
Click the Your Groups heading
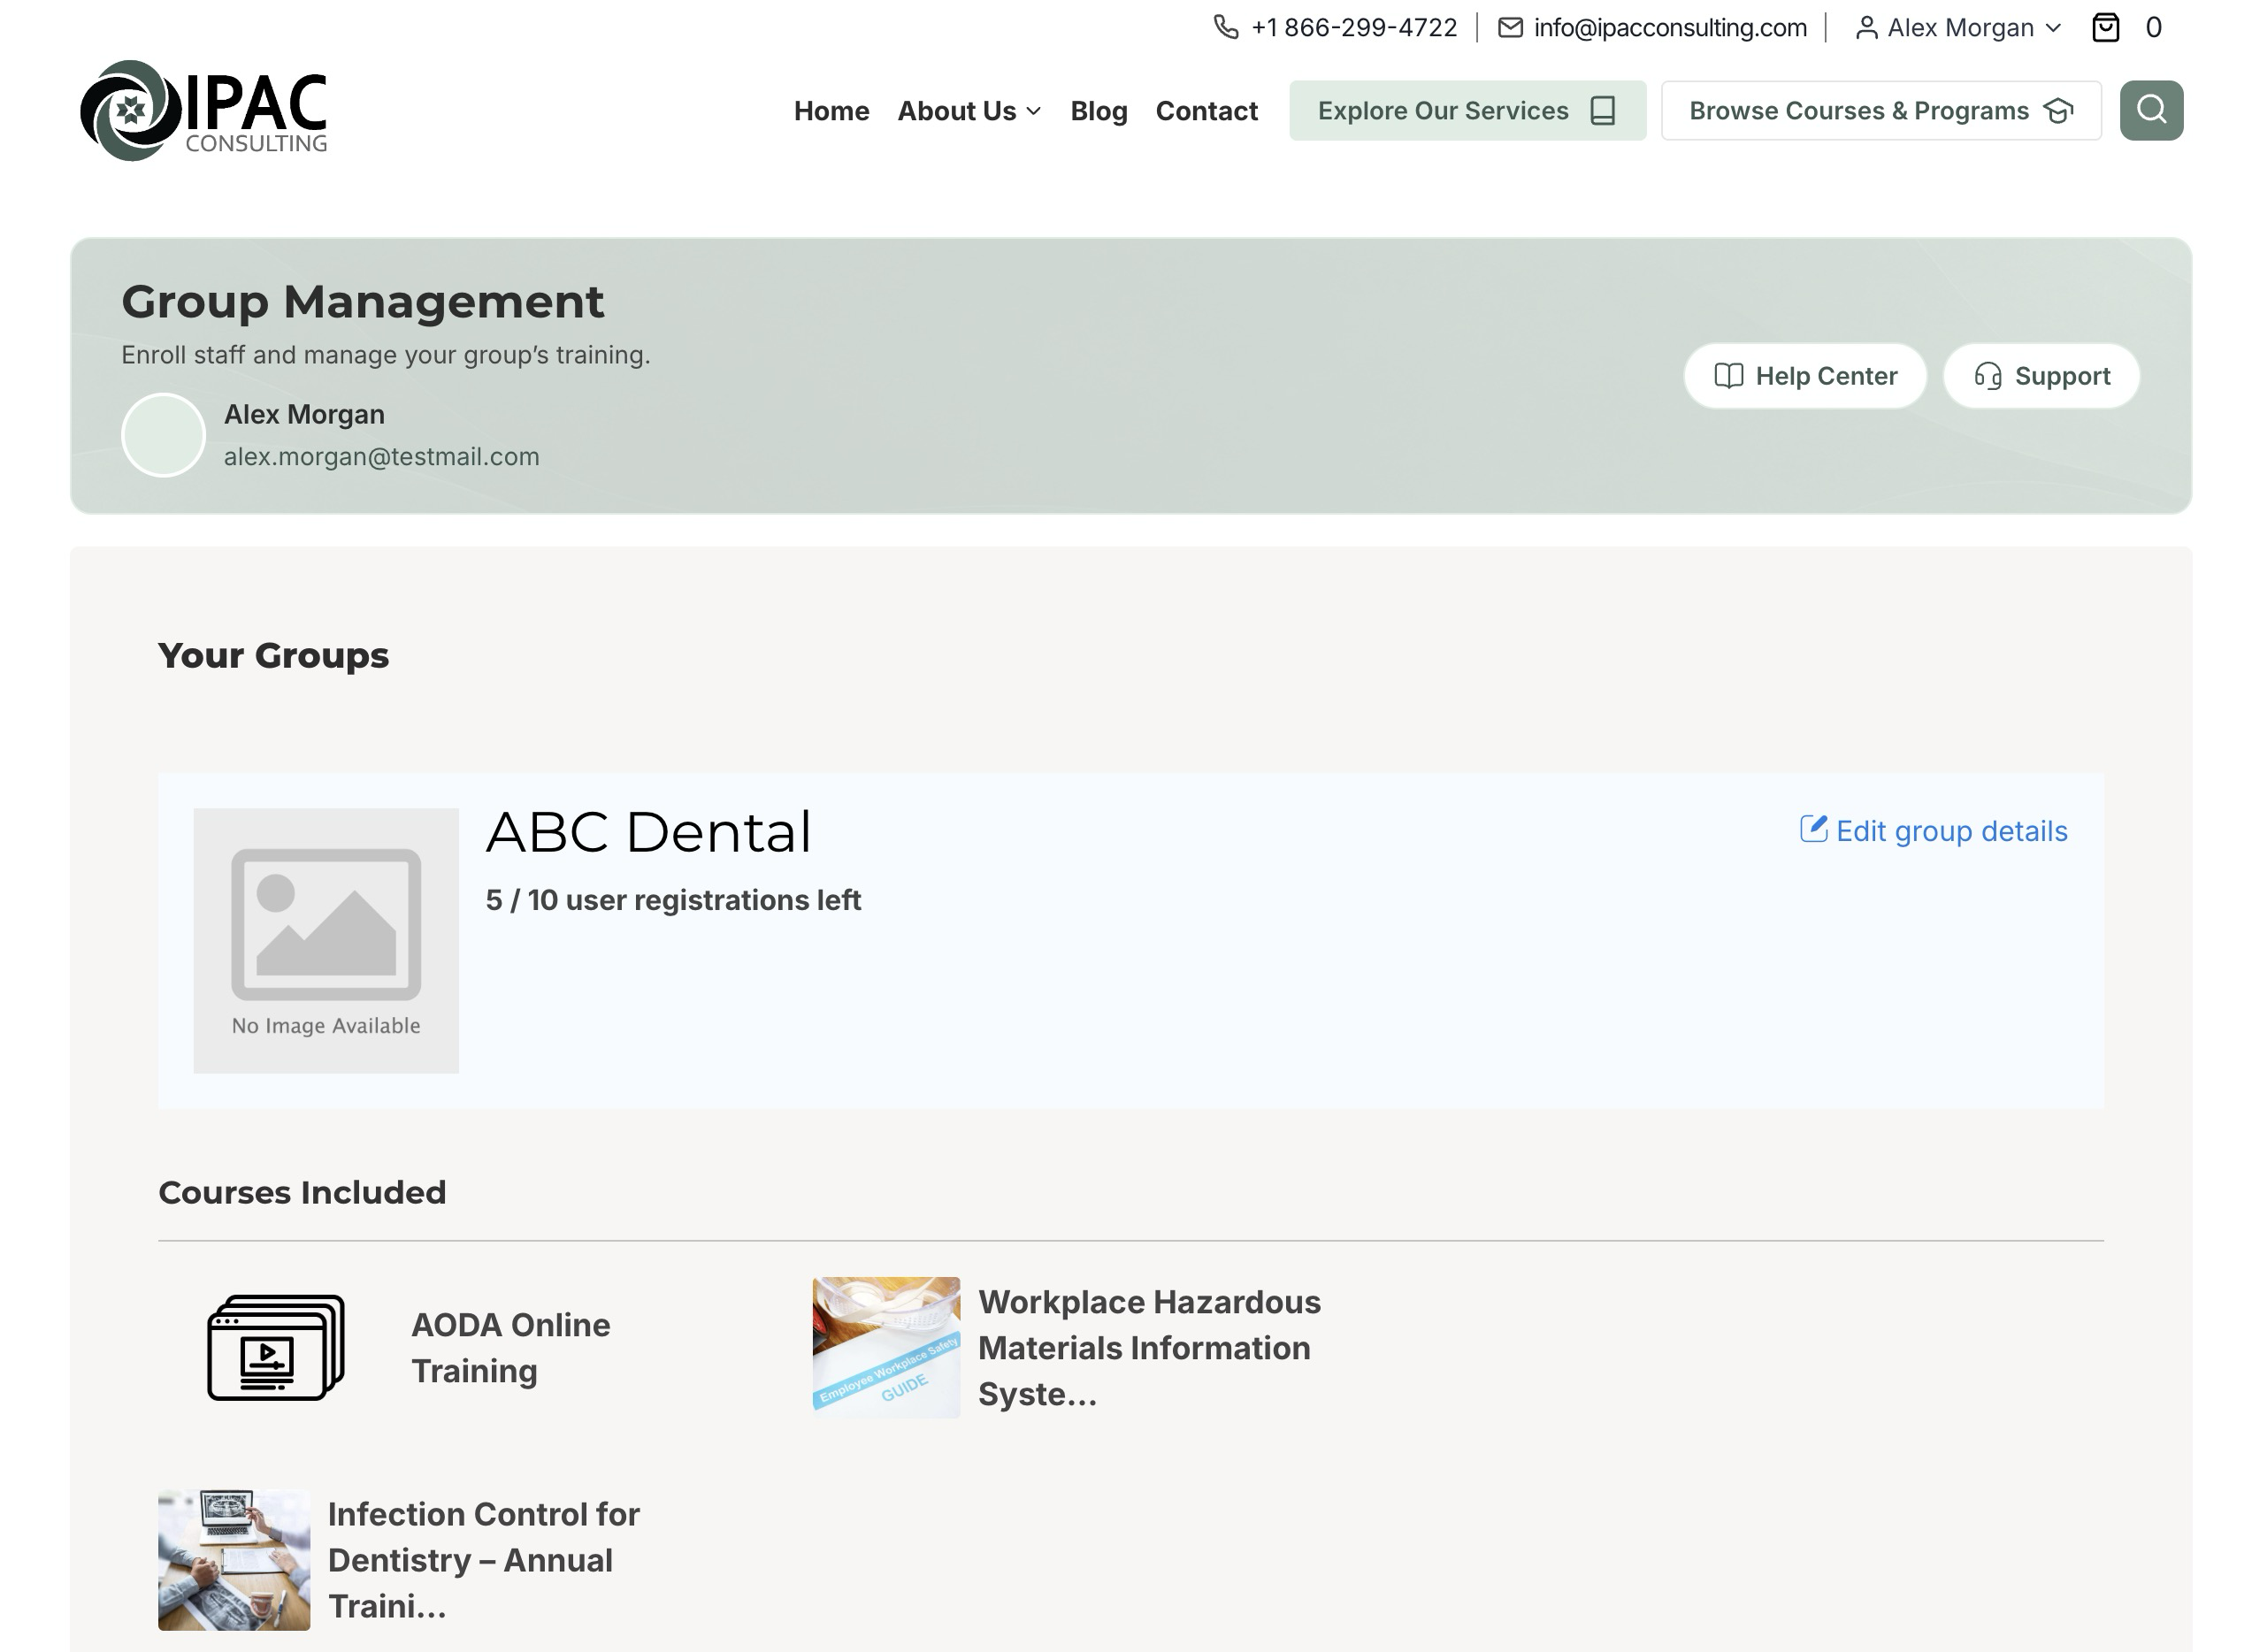click(x=273, y=655)
